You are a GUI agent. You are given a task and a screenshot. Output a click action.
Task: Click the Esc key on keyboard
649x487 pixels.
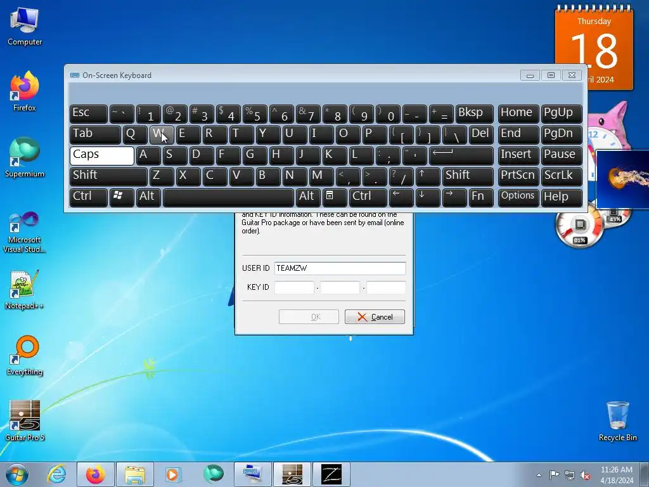coord(89,114)
